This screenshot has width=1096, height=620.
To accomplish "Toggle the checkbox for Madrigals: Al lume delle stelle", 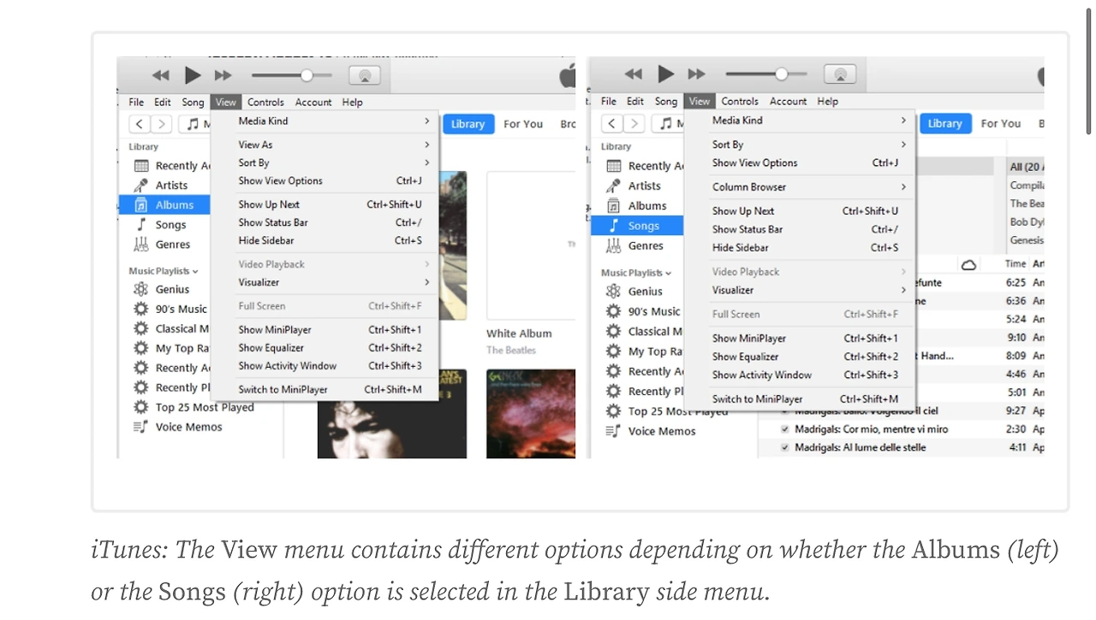I will pos(785,447).
